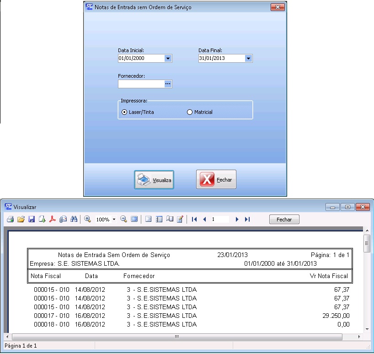Expand the 100% zoom level dropdown
374x354 pixels.
(114, 220)
